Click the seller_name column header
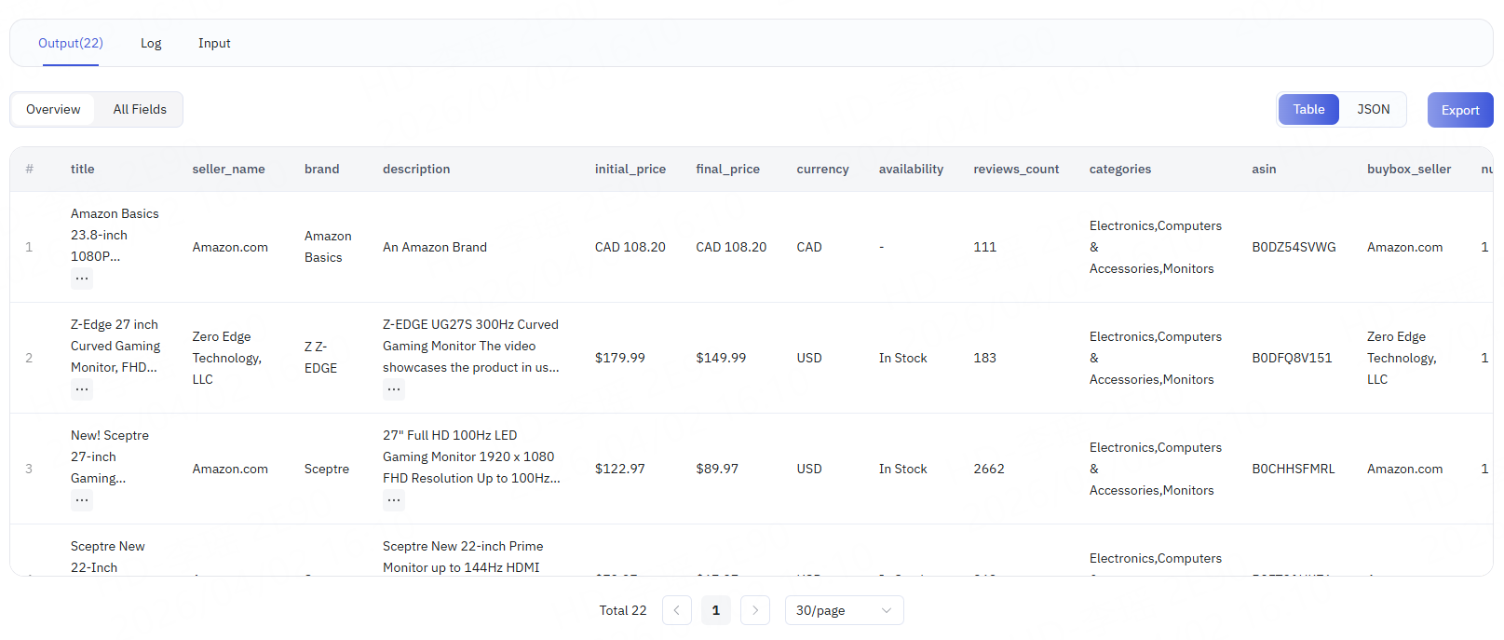Image resolution: width=1504 pixels, height=640 pixels. [x=228, y=169]
